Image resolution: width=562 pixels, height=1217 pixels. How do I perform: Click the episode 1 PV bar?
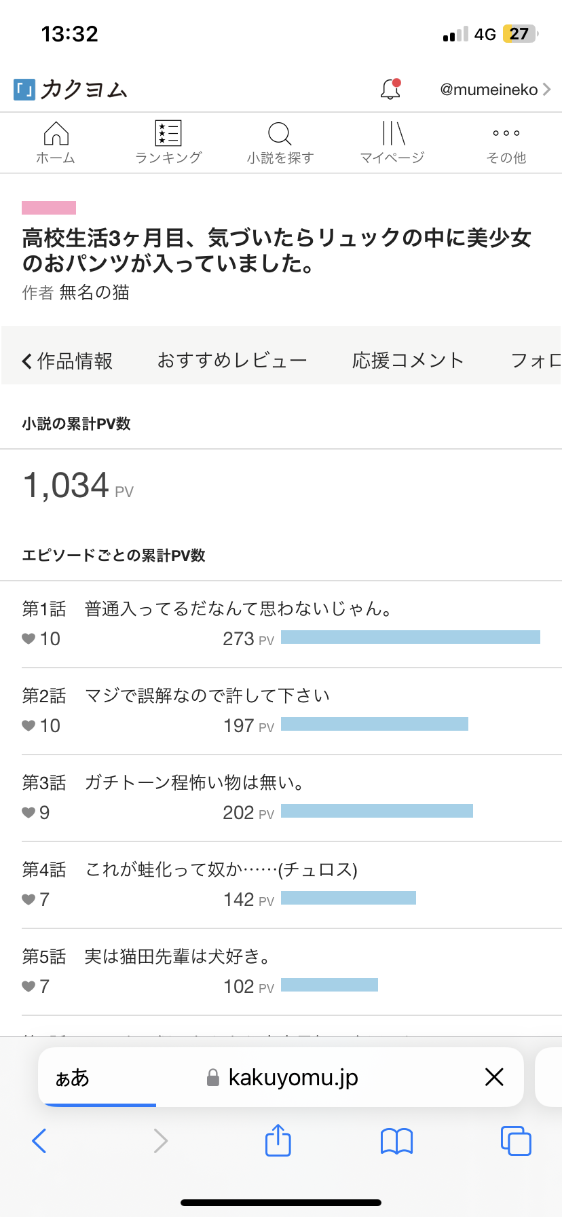click(410, 637)
